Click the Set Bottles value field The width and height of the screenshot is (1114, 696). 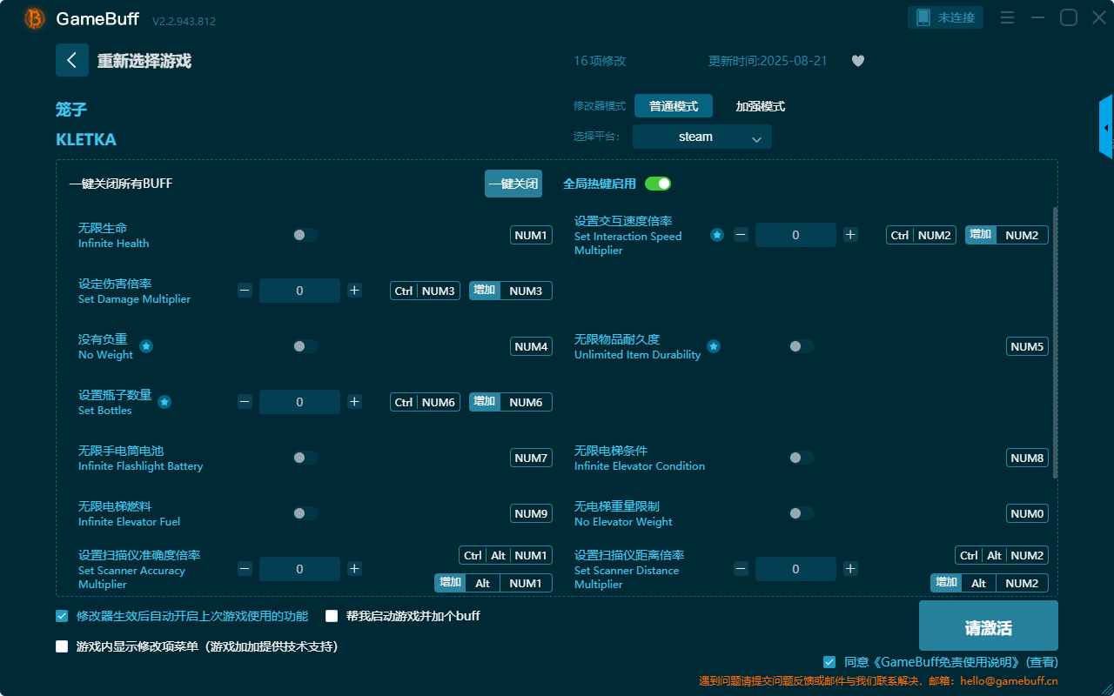click(x=299, y=402)
